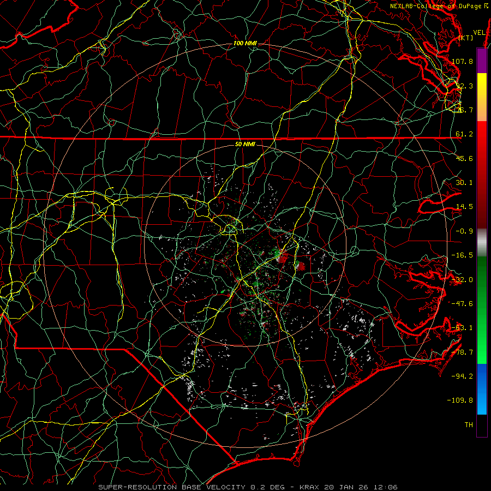Click the -16.5 legend value
This screenshot has width=491, height=491.
[x=462, y=255]
